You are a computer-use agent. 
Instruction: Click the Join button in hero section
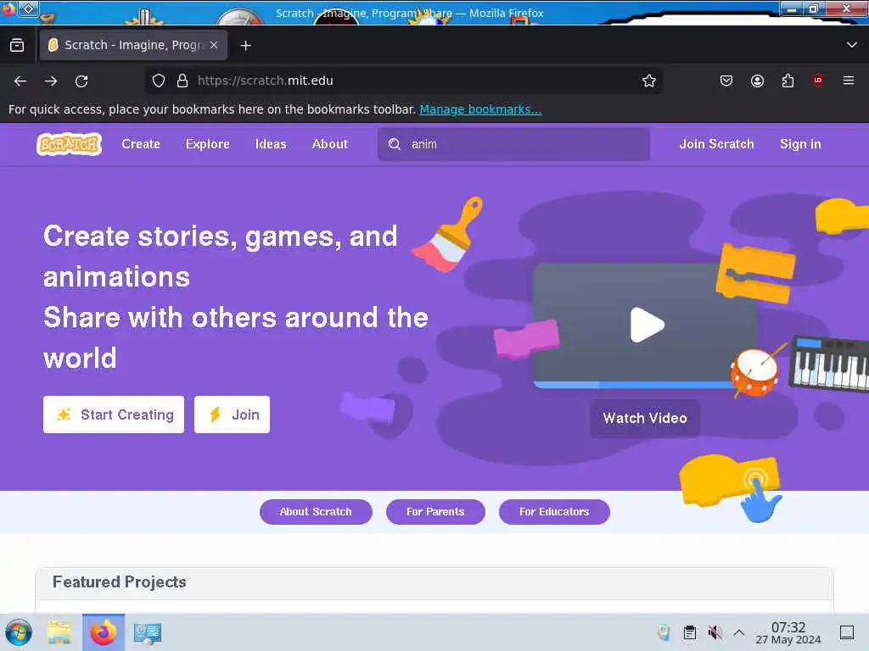click(232, 414)
